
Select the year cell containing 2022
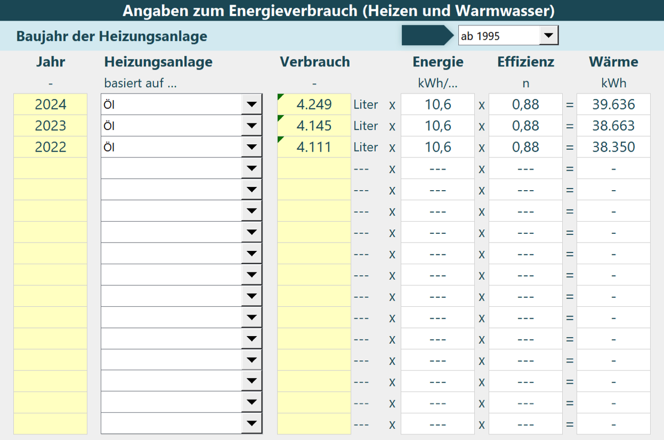tap(50, 147)
